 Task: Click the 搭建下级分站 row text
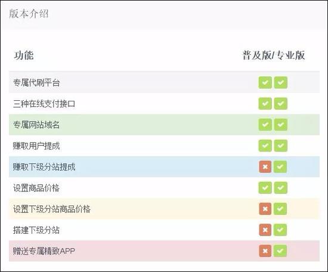[x=36, y=230]
